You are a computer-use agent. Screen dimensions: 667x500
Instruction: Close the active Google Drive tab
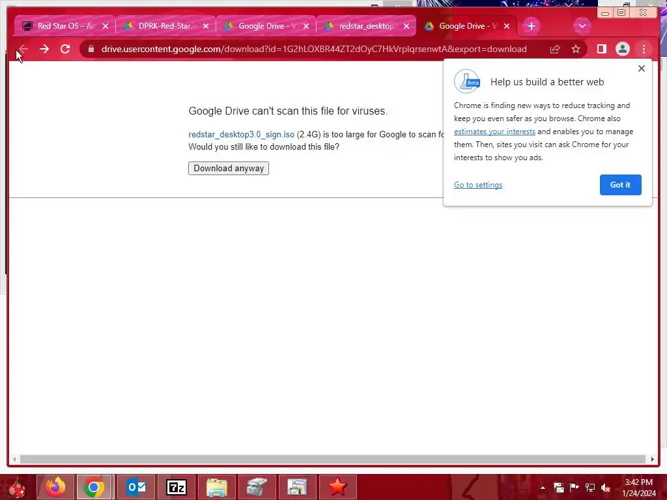click(507, 26)
